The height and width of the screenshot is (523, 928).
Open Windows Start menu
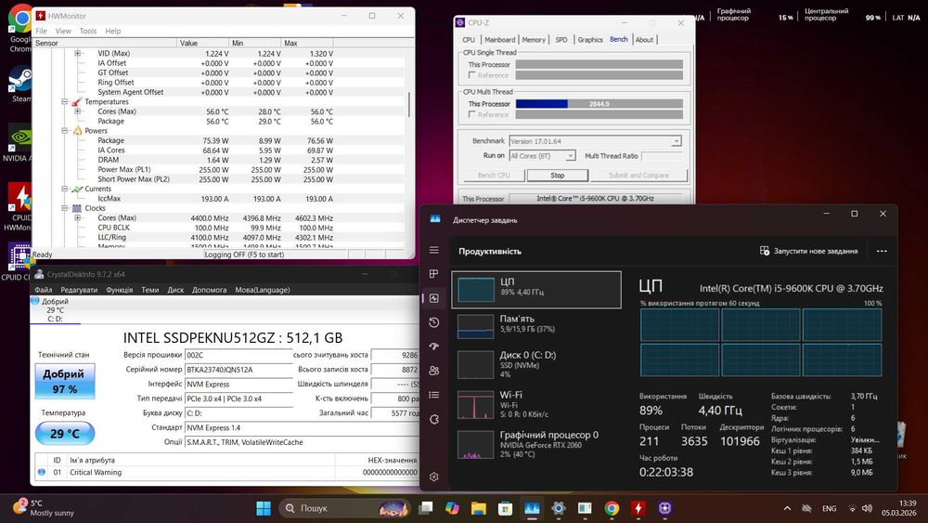point(264,508)
